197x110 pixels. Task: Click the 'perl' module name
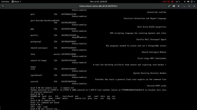click(33, 14)
